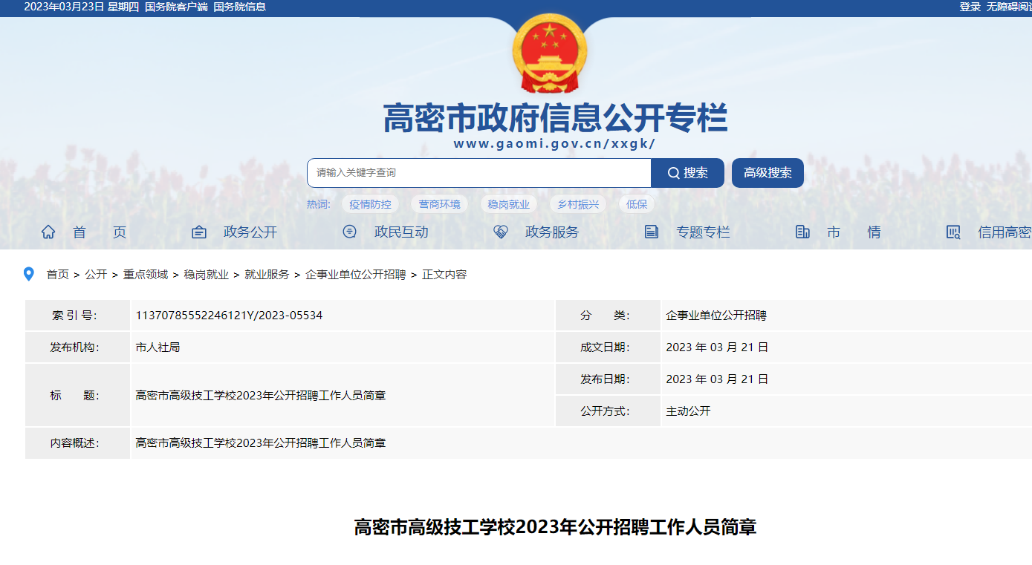
Task: Click the article heading 高密市高级技工学校2023年公开招聘工作人员简章
Action: 555,527
